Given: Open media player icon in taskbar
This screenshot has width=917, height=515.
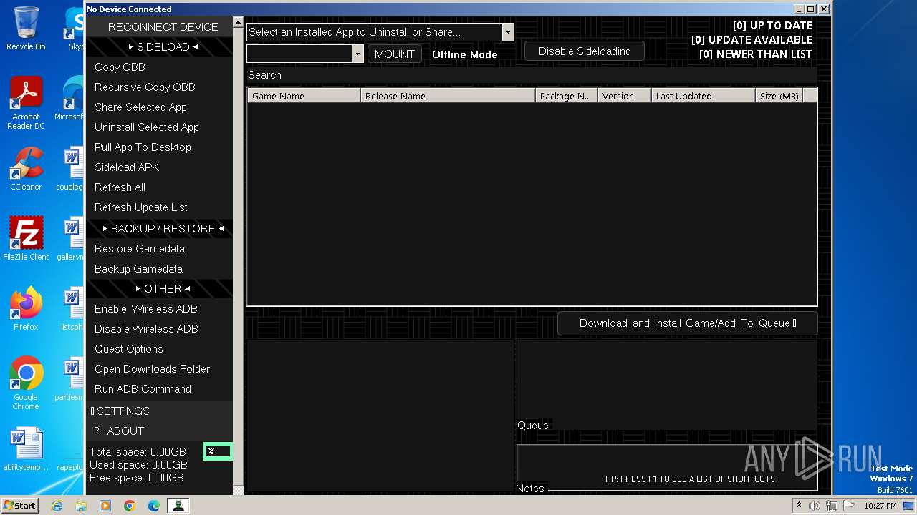Looking at the screenshot, I should pos(105,506).
